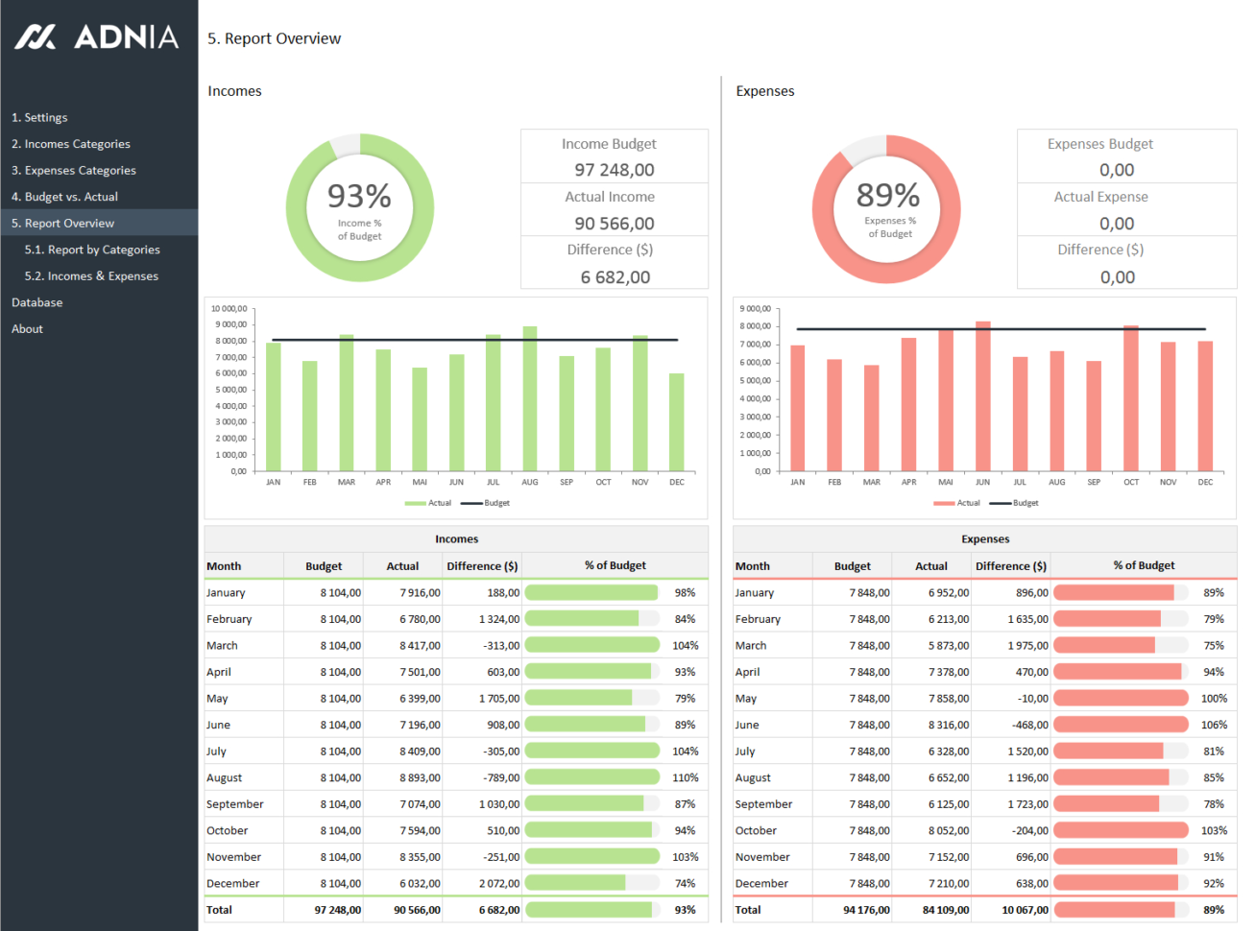The image size is (1255, 931).
Task: Open the Expenses Categories section
Action: coord(74,170)
